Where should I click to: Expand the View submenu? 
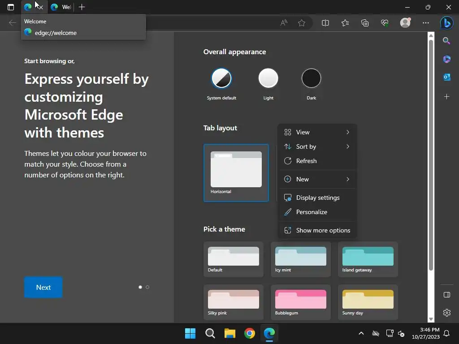click(317, 132)
